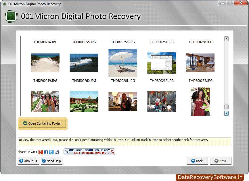Click the THDR00262.JPG file name
The width and height of the screenshot is (249, 181).
click(x=162, y=81)
